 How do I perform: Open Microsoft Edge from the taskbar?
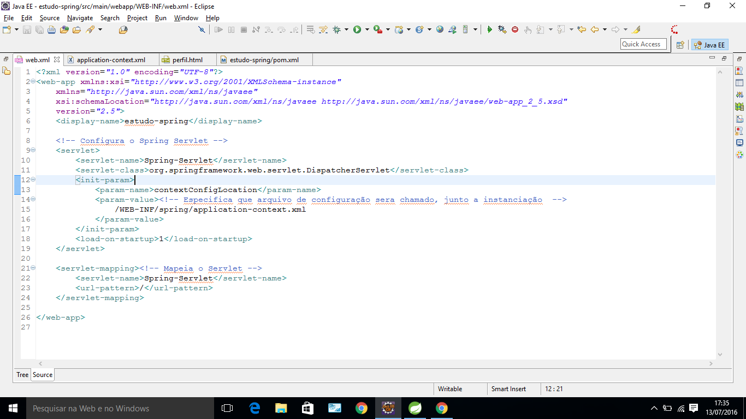point(254,408)
